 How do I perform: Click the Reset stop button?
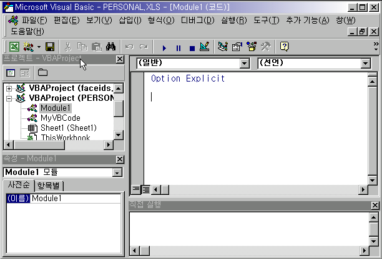pyautogui.click(x=192, y=48)
